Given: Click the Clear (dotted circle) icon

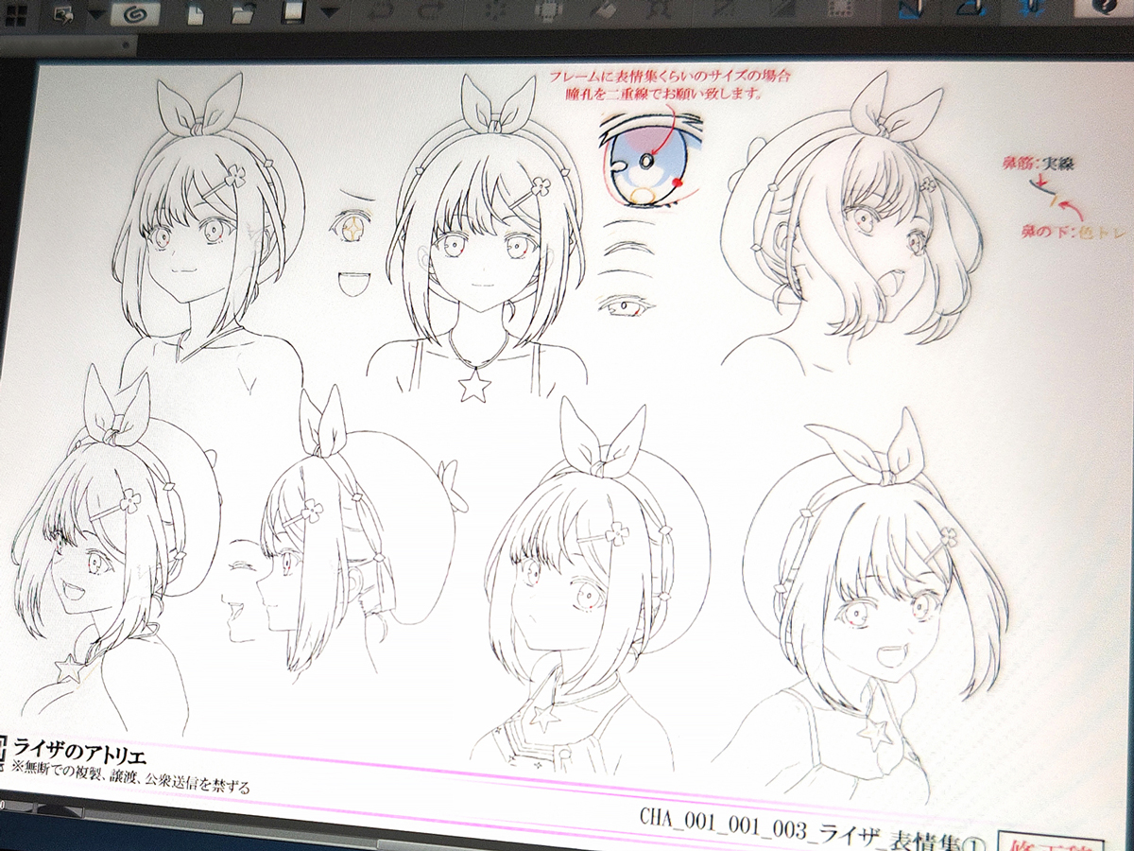Looking at the screenshot, I should 495,9.
